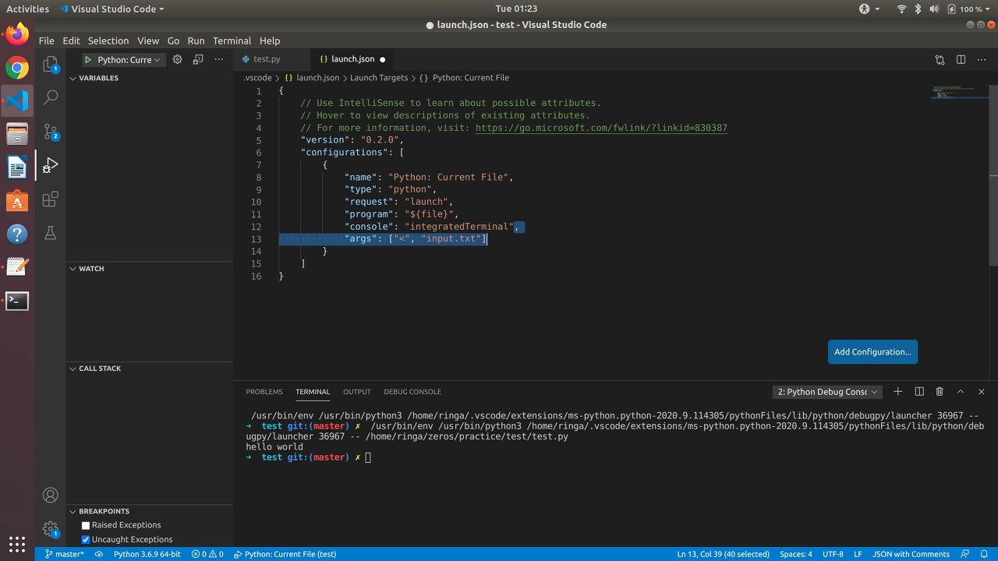This screenshot has width=998, height=561.
Task: Switch to the DEBUG CONSOLE panel tab
Action: coord(412,392)
